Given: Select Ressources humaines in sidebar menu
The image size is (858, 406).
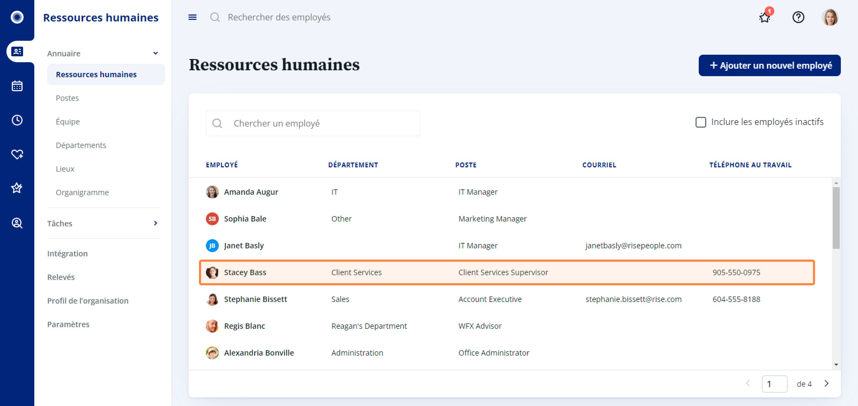Looking at the screenshot, I should (x=106, y=74).
